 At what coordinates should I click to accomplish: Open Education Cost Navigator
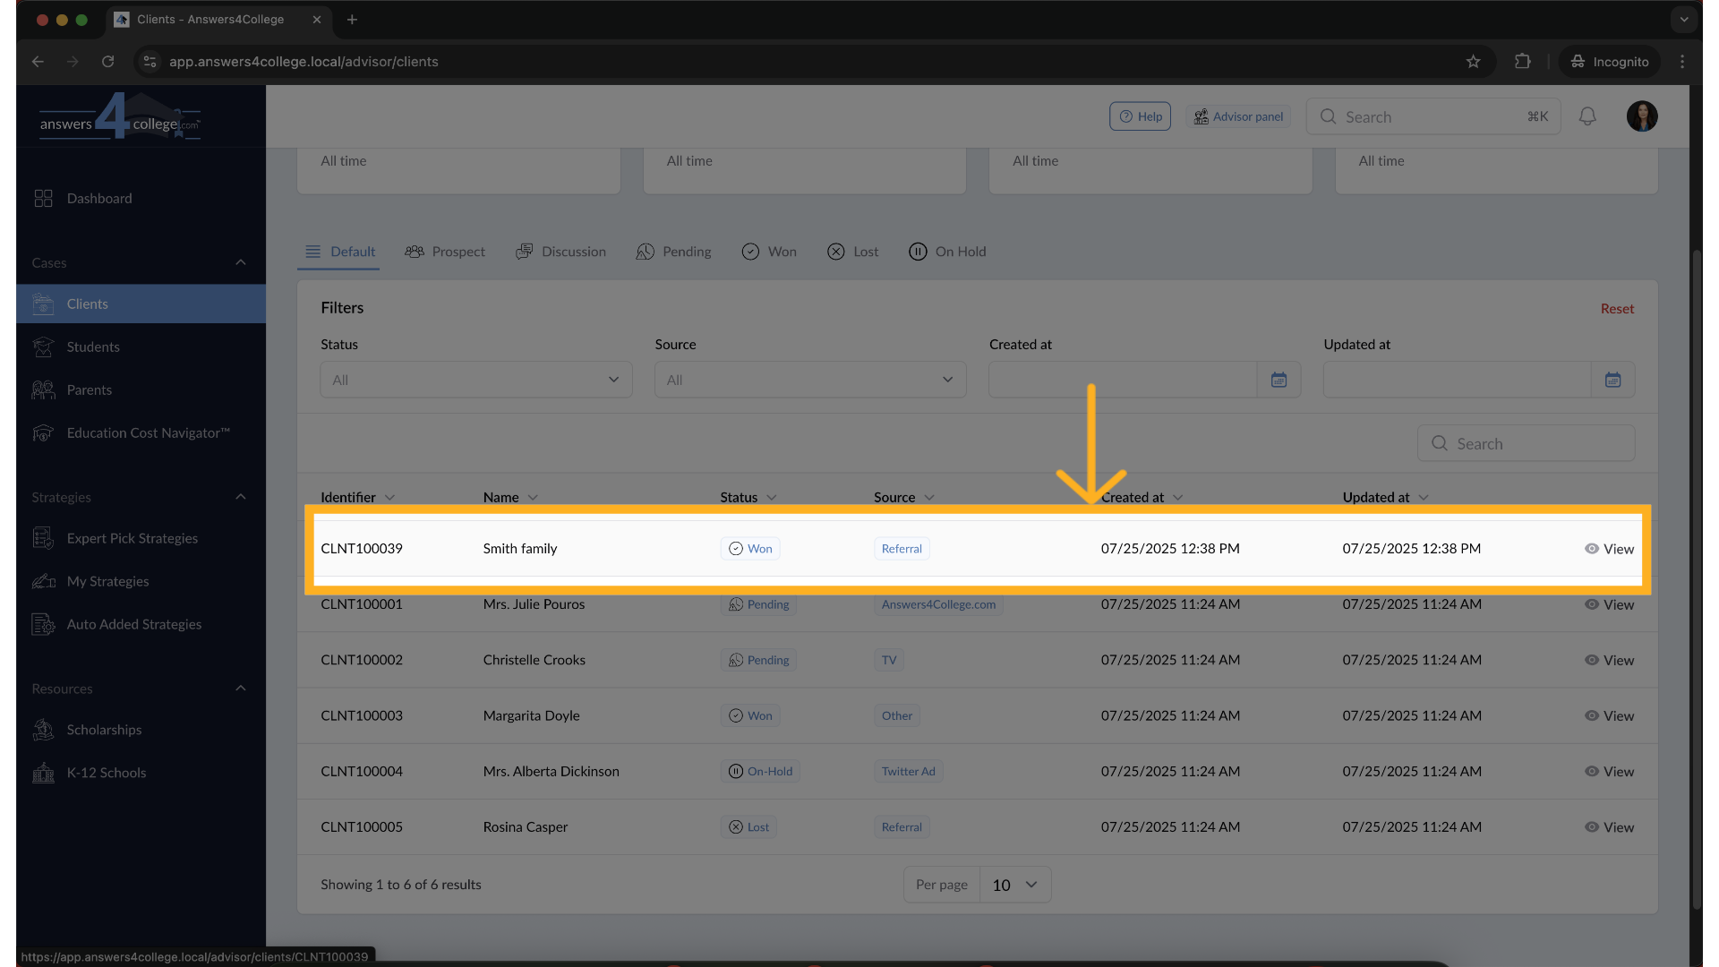146,433
